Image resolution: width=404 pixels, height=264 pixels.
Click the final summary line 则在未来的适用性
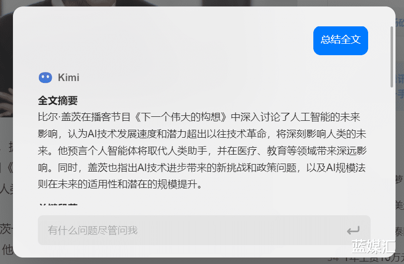click(120, 184)
